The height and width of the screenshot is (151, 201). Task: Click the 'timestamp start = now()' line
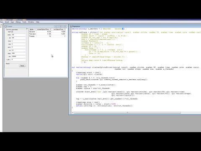(x=90, y=73)
